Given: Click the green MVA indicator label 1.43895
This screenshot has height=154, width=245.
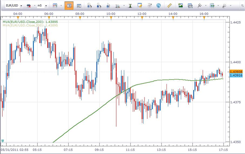Looking at the screenshot, I should tap(30, 22).
